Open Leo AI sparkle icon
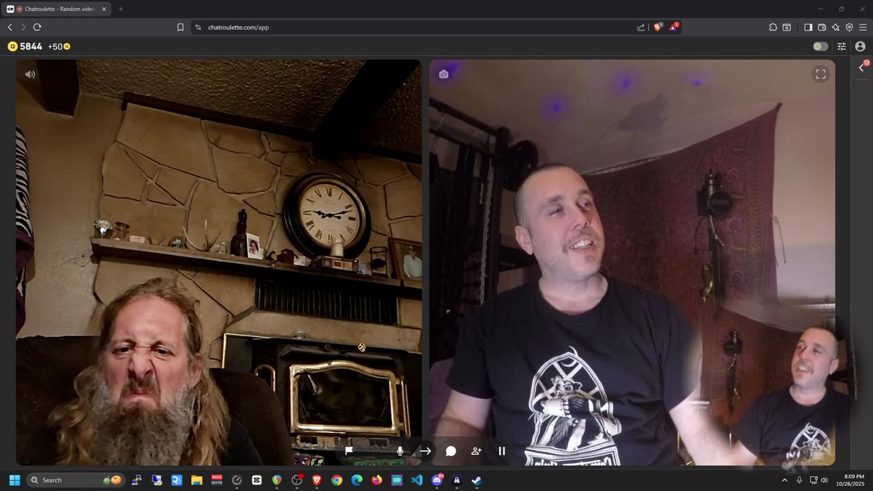Viewport: 873px width, 491px height. [x=835, y=27]
